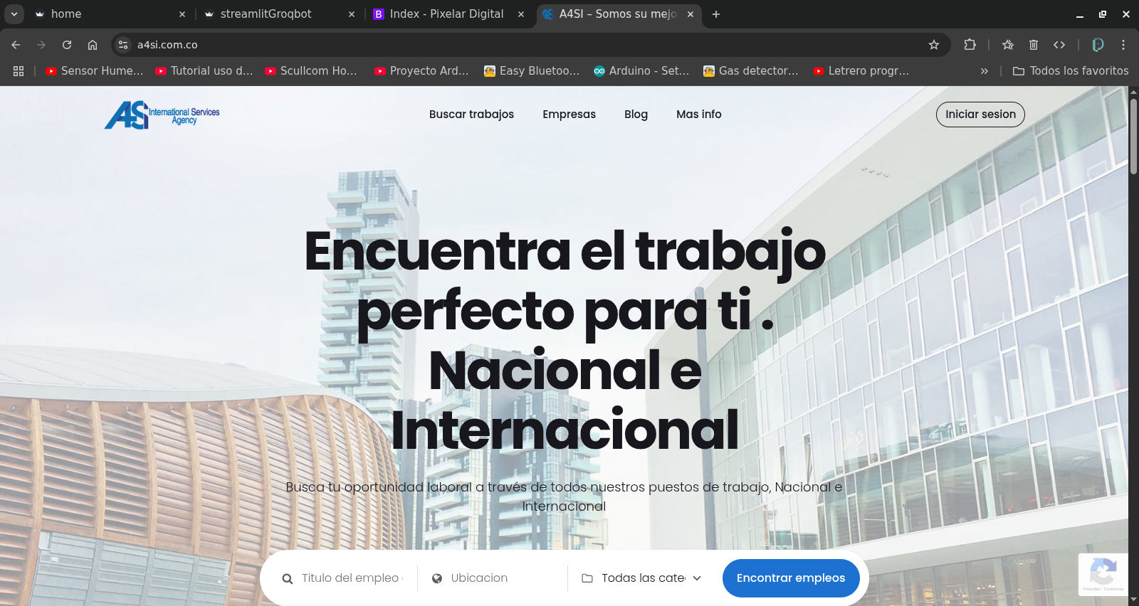Viewport: 1139px width, 606px height.
Task: Open the browser extensions puzzle icon
Action: [970, 45]
